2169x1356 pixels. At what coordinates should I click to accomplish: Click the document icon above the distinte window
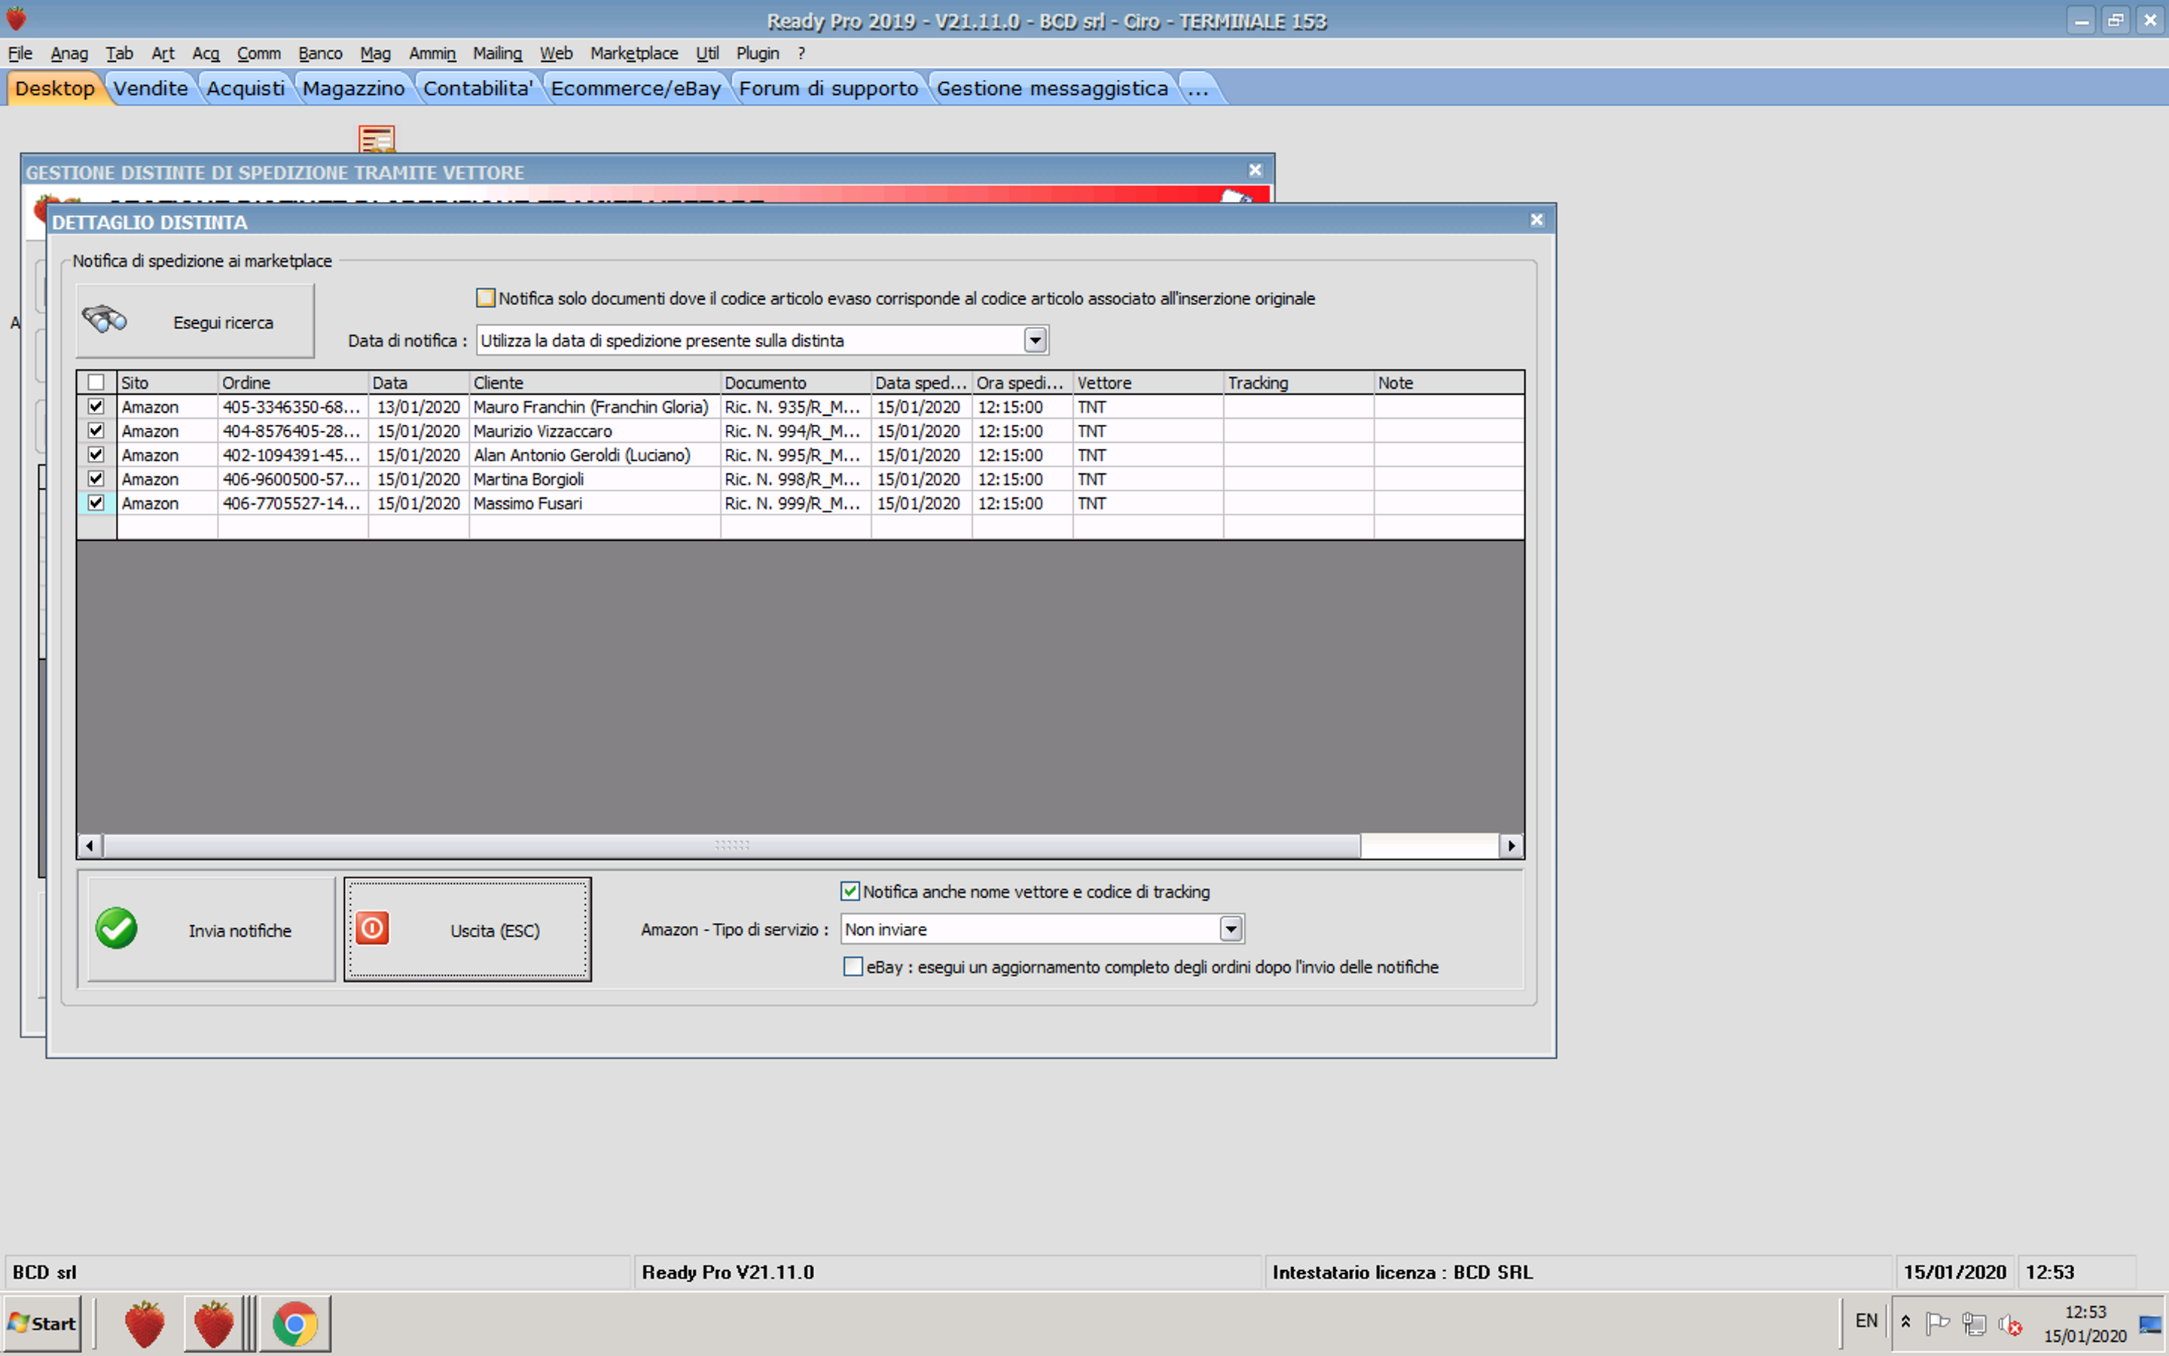377,139
